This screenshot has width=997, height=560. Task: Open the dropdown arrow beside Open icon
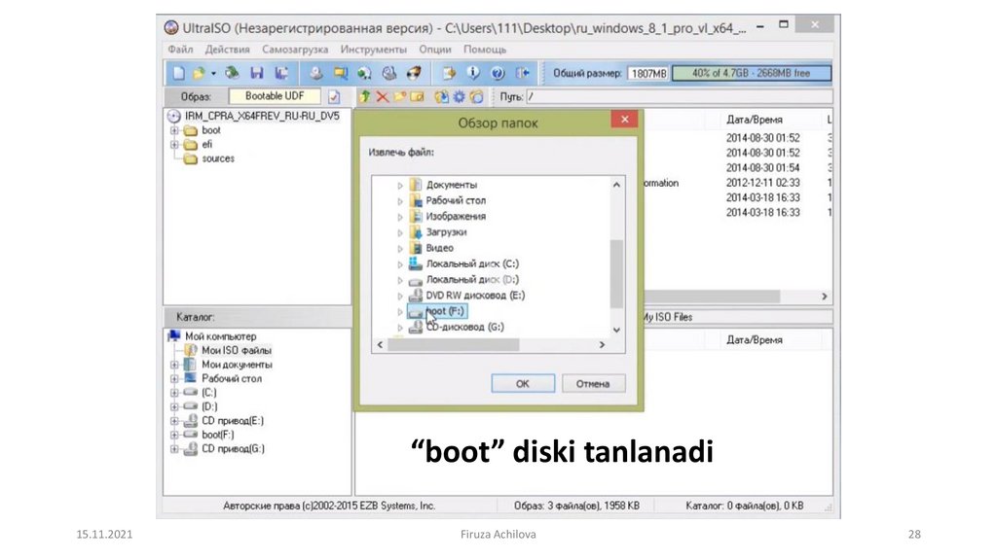213,74
